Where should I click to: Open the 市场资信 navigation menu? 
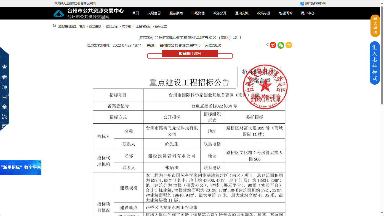198,13
